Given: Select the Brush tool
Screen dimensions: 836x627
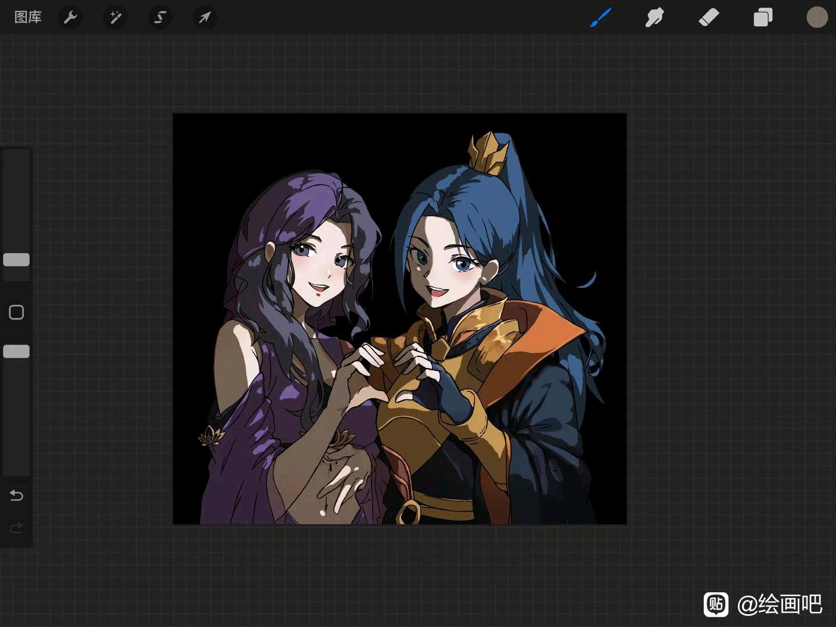Looking at the screenshot, I should (601, 17).
